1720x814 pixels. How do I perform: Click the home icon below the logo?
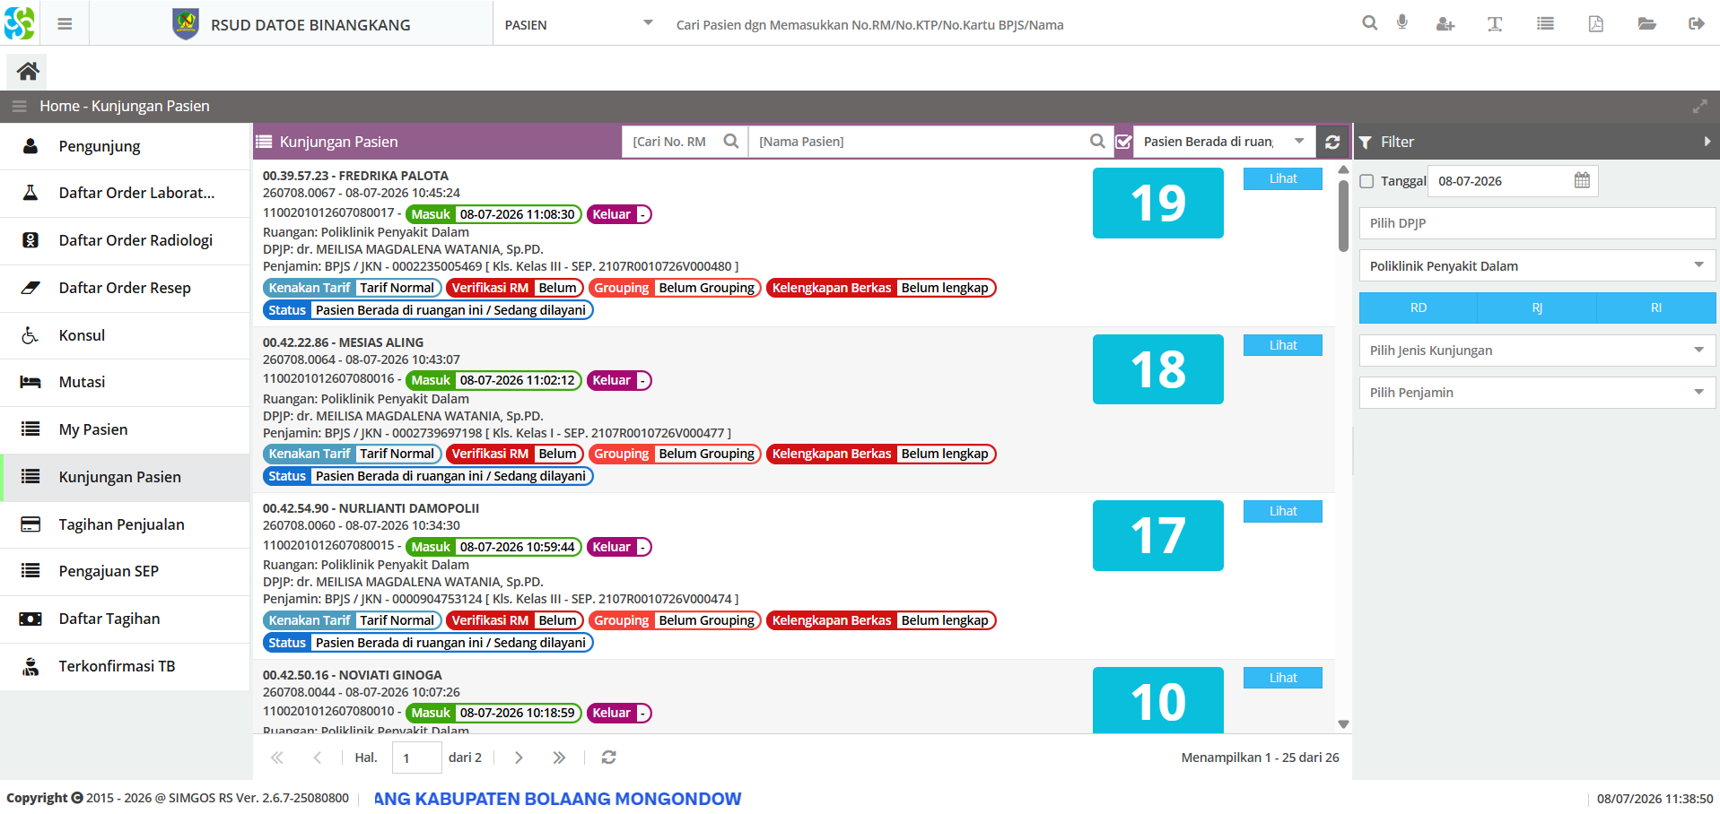coord(28,71)
